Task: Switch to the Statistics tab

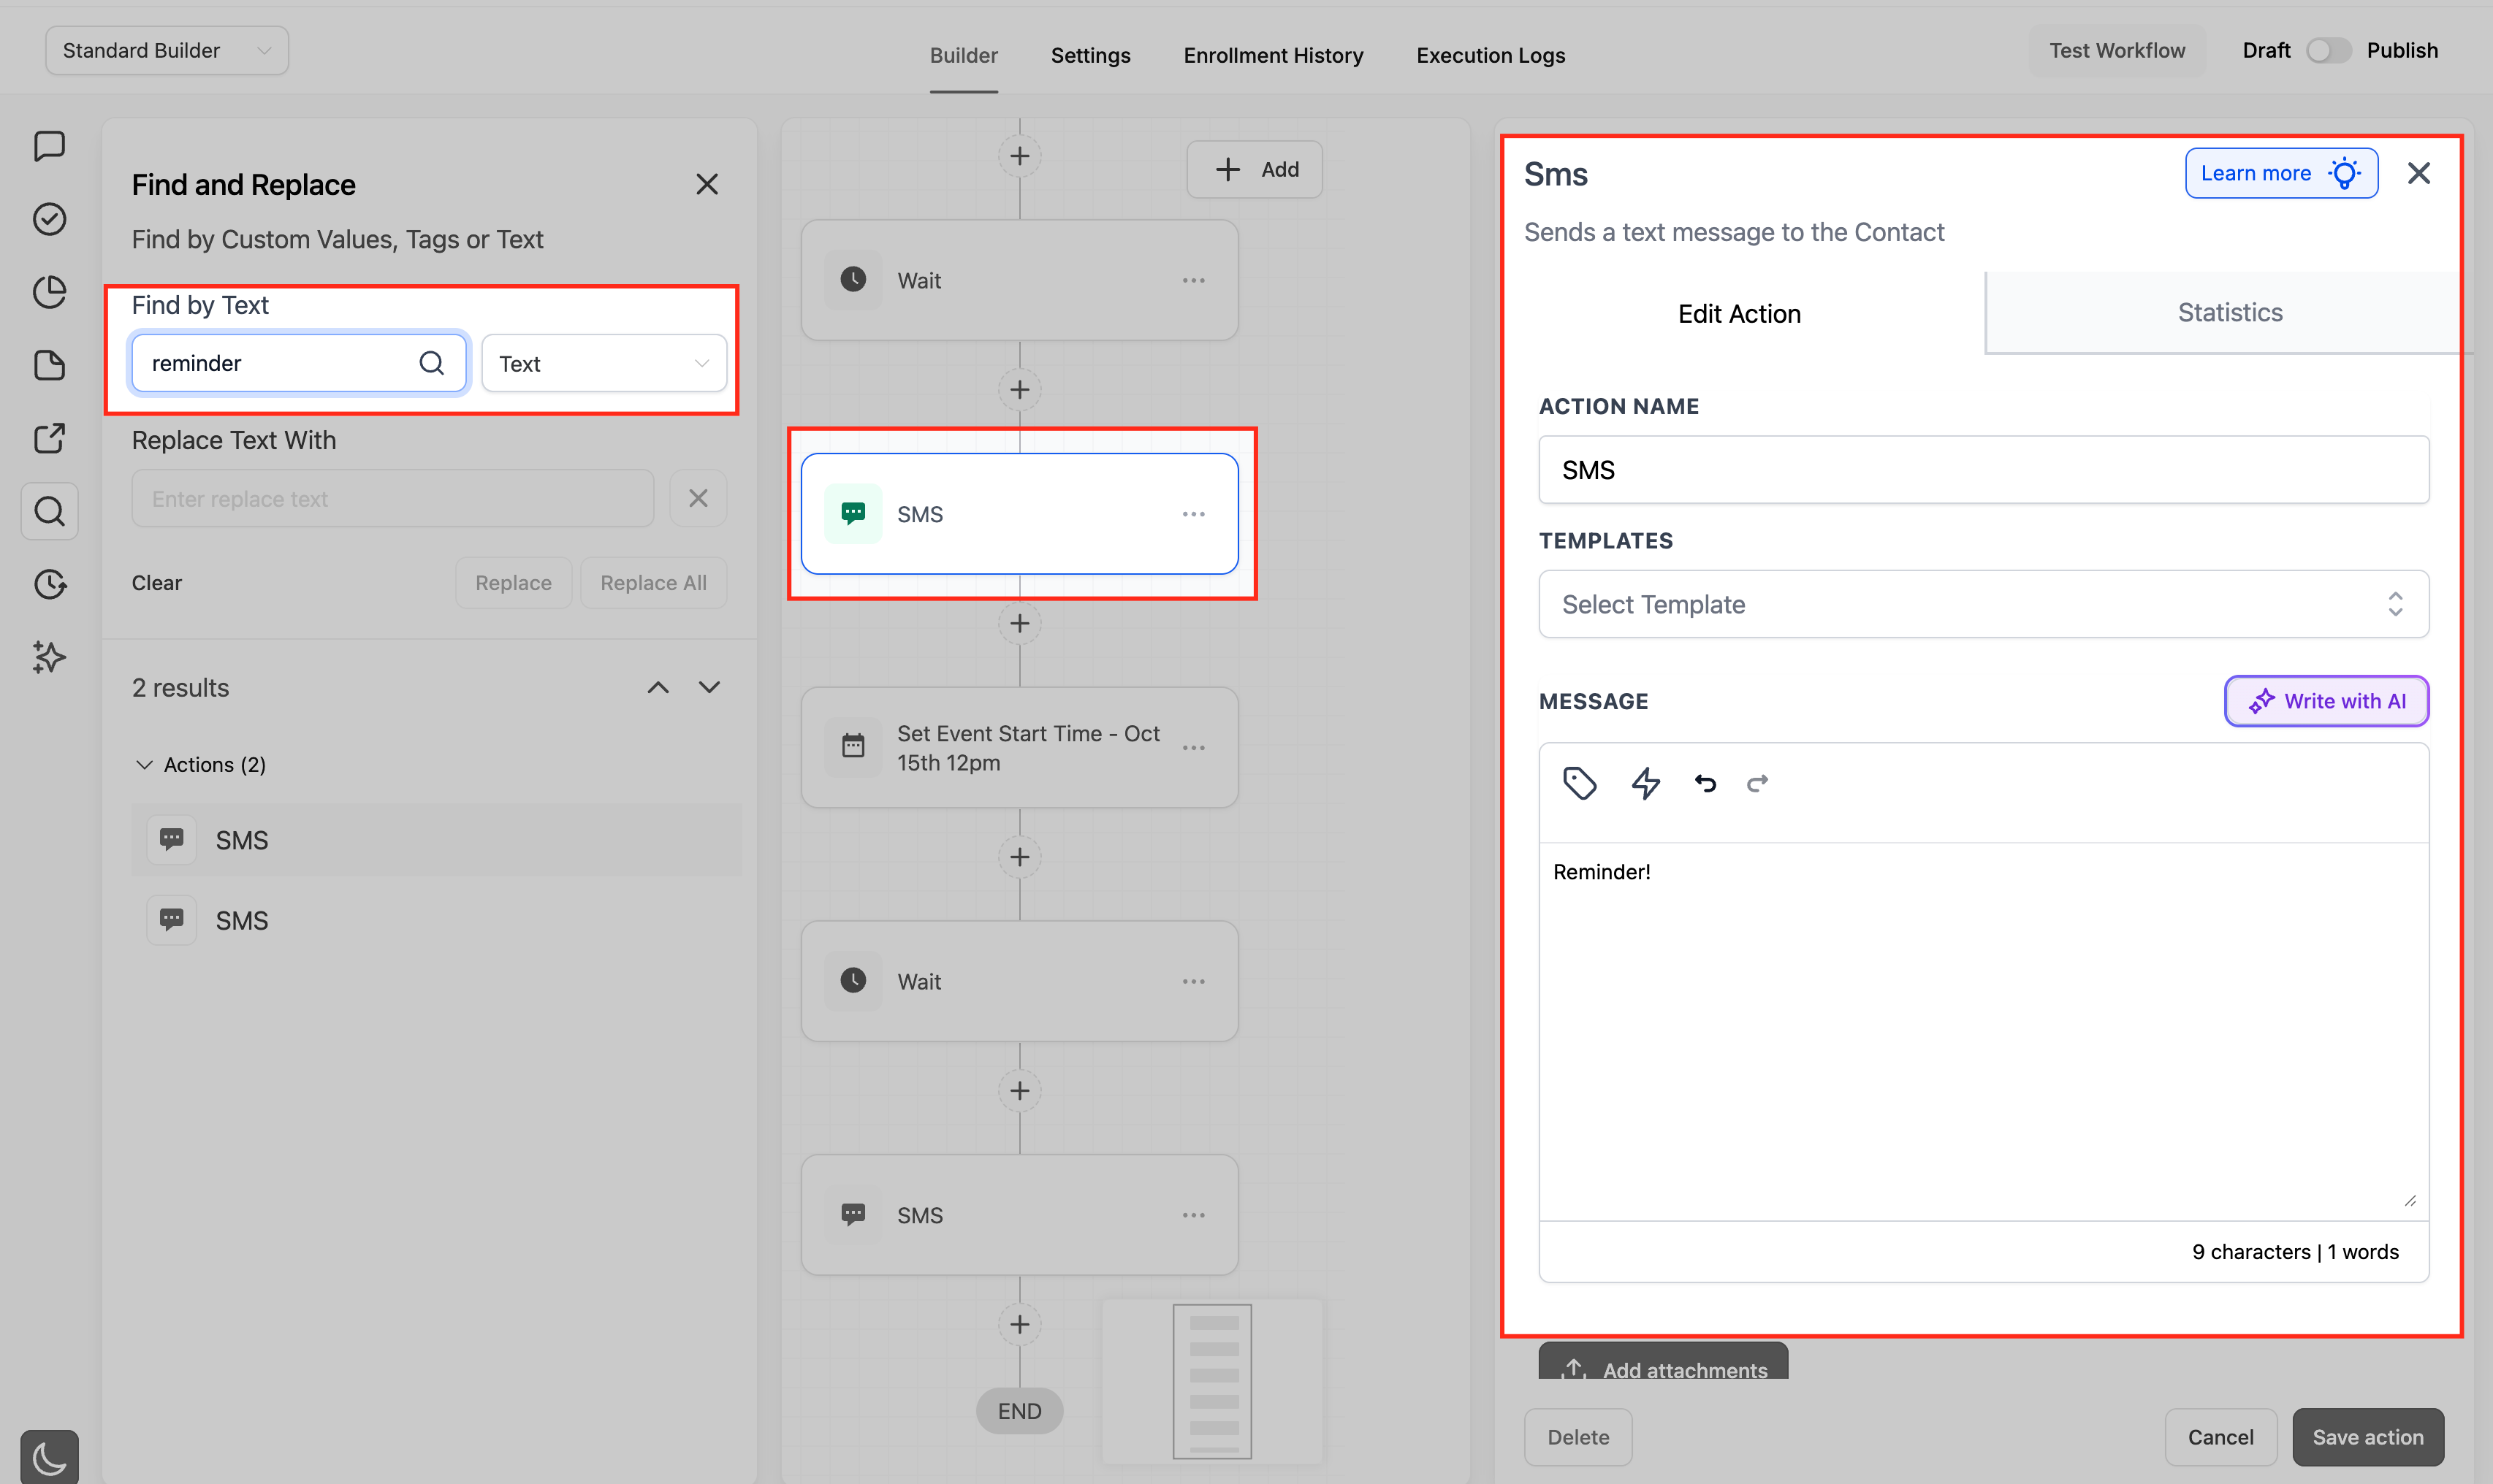Action: tap(2229, 313)
